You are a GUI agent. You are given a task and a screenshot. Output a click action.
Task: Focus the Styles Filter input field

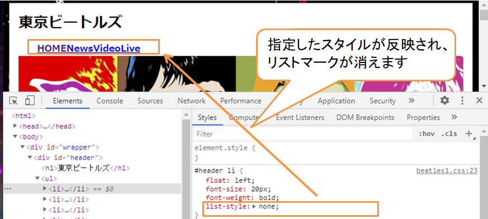(302, 134)
